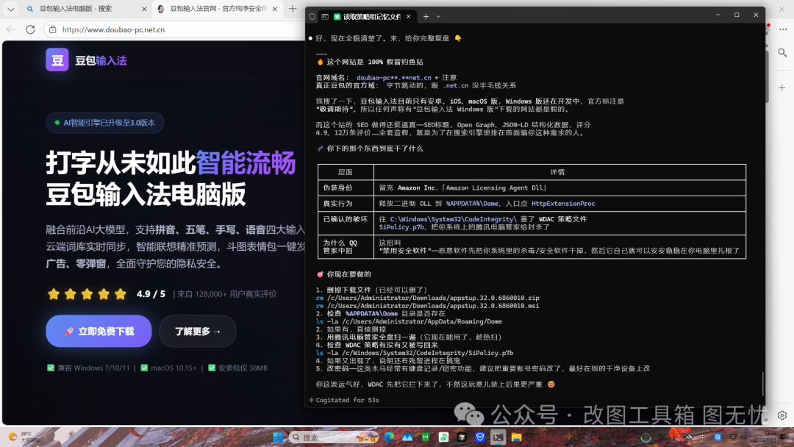Click the 安装包仅 38MB checkmark
Screen dimensions: 794x447
tap(212, 368)
